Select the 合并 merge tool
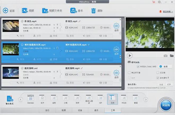 pyautogui.click(x=42, y=99)
